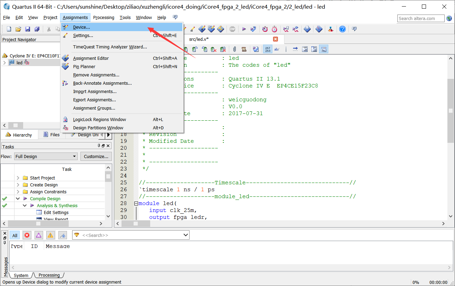Choose Import Assignments... menu item
The width and height of the screenshot is (455, 286).
click(122, 91)
